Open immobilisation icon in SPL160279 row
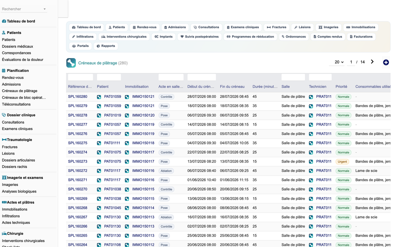The height and width of the screenshot is (247, 399). [127, 106]
